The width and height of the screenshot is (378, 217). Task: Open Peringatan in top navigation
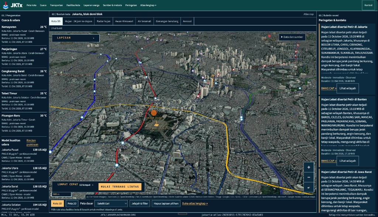[x=131, y=5]
